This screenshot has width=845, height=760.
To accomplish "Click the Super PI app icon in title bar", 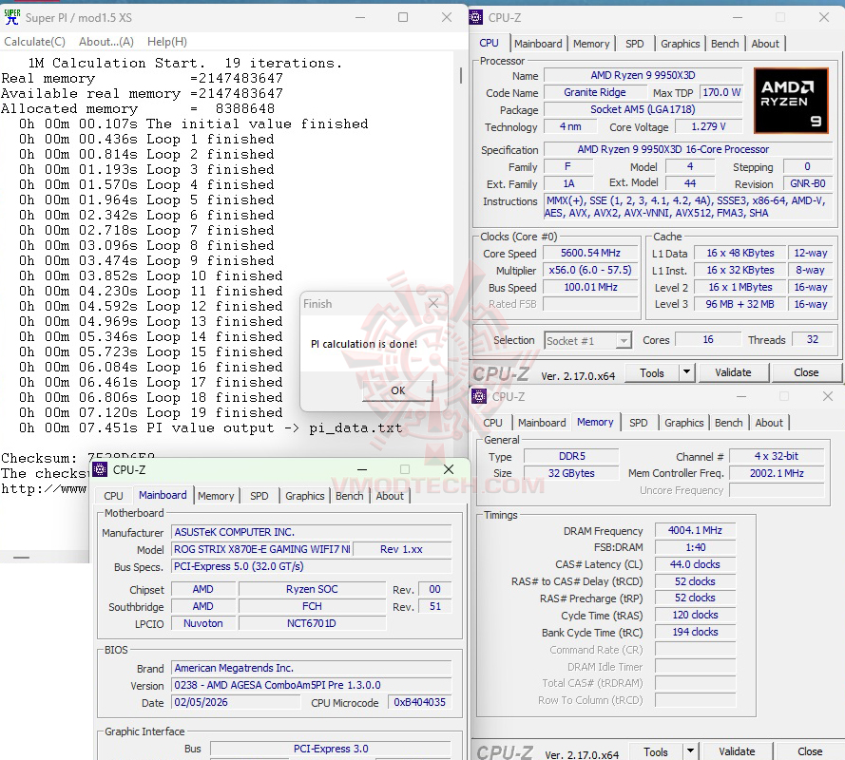I will (11, 17).
